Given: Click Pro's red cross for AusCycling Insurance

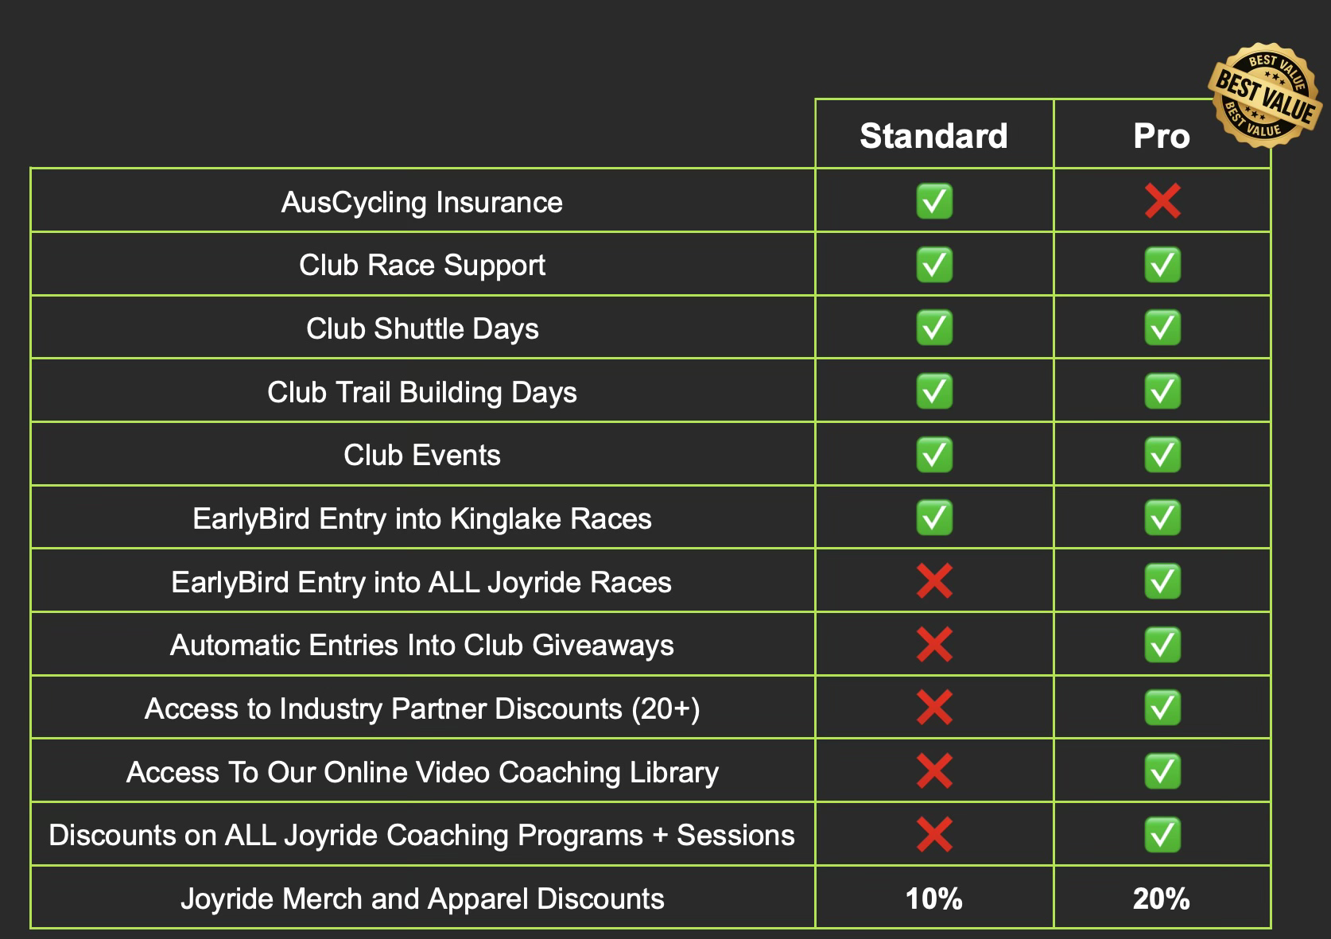Looking at the screenshot, I should coord(1162,201).
